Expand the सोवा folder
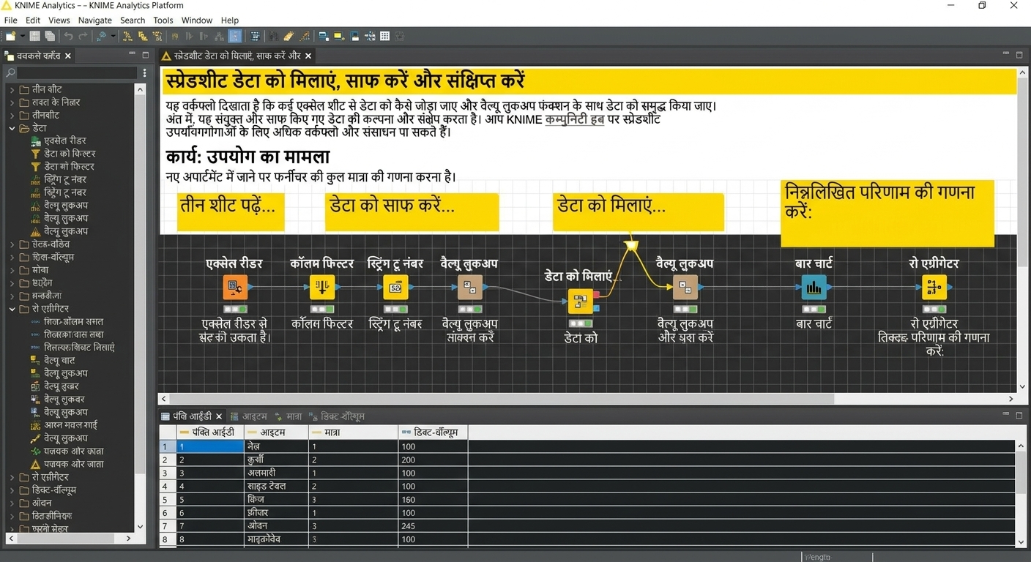 pyautogui.click(x=12, y=270)
